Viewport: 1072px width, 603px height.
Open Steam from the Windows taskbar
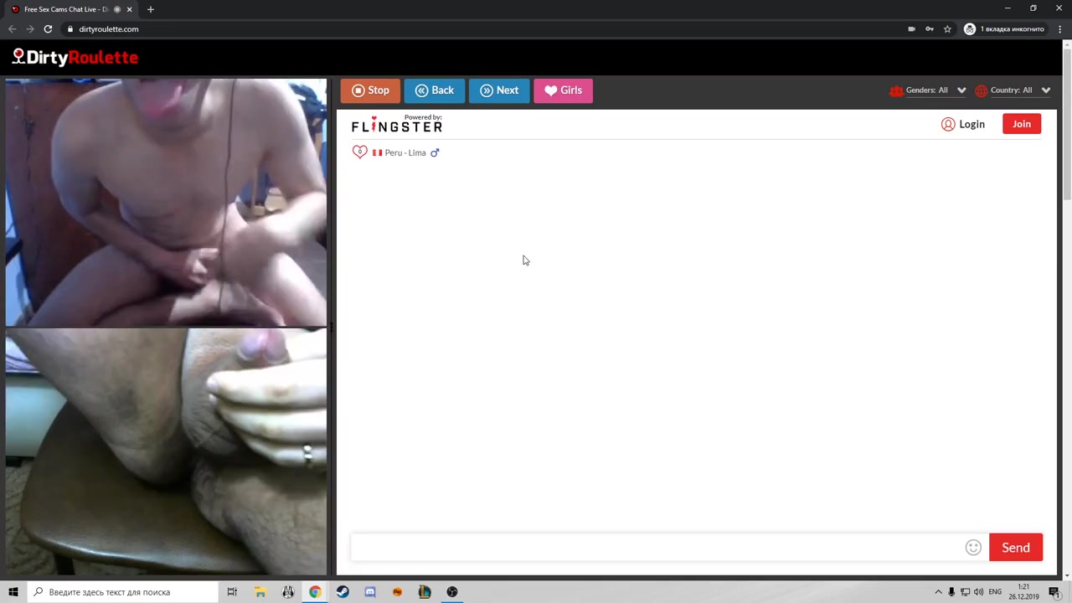(x=343, y=592)
